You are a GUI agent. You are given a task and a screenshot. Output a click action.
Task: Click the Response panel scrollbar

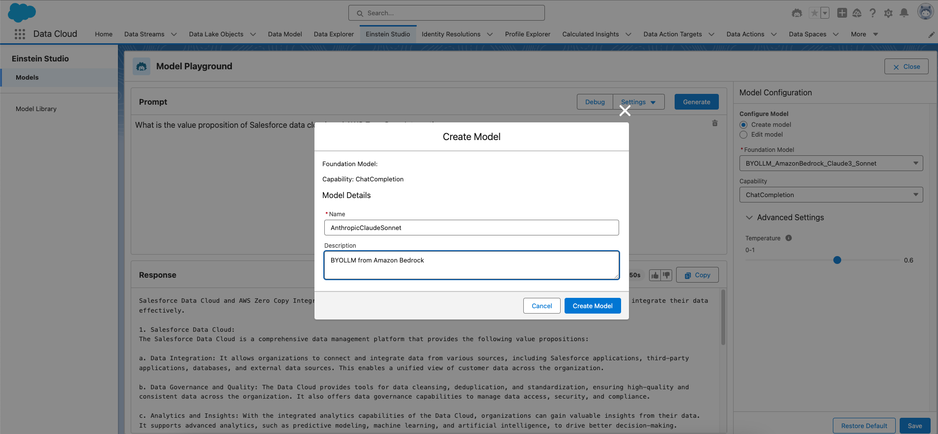[723, 317]
